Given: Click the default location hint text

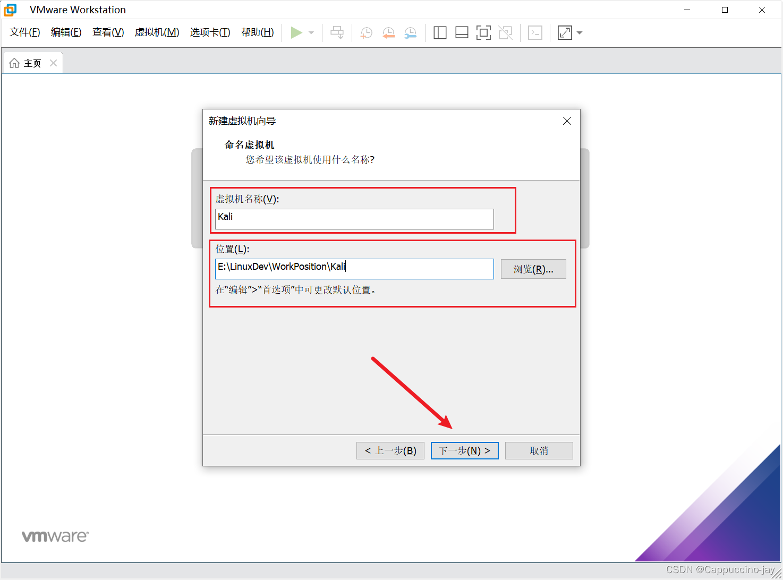Looking at the screenshot, I should click(297, 290).
